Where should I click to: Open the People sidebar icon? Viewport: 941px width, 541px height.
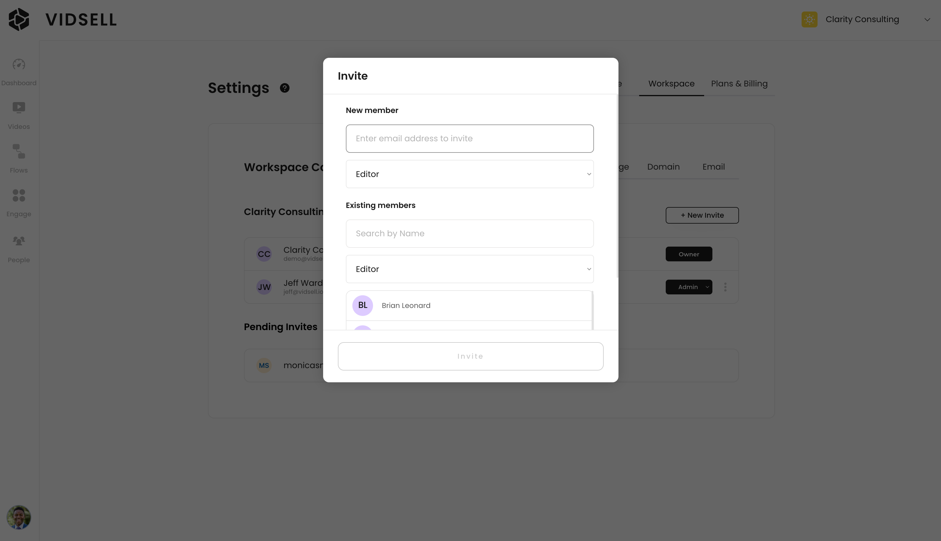pyautogui.click(x=19, y=241)
